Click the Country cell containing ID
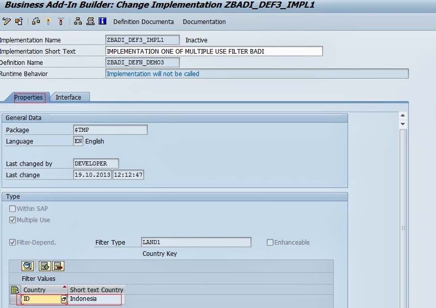Image resolution: width=436 pixels, height=308 pixels. [x=41, y=299]
